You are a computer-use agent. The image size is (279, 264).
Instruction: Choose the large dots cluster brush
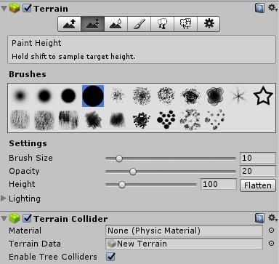(x=166, y=119)
